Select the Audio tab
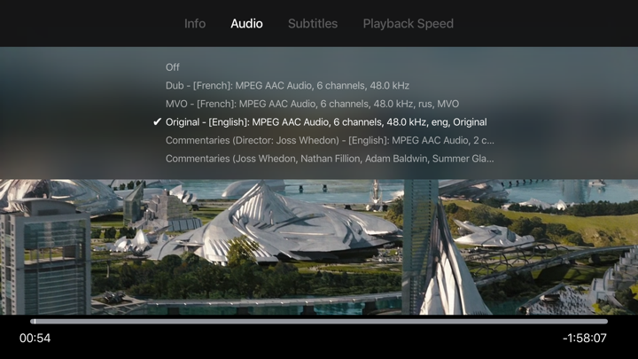 (246, 24)
